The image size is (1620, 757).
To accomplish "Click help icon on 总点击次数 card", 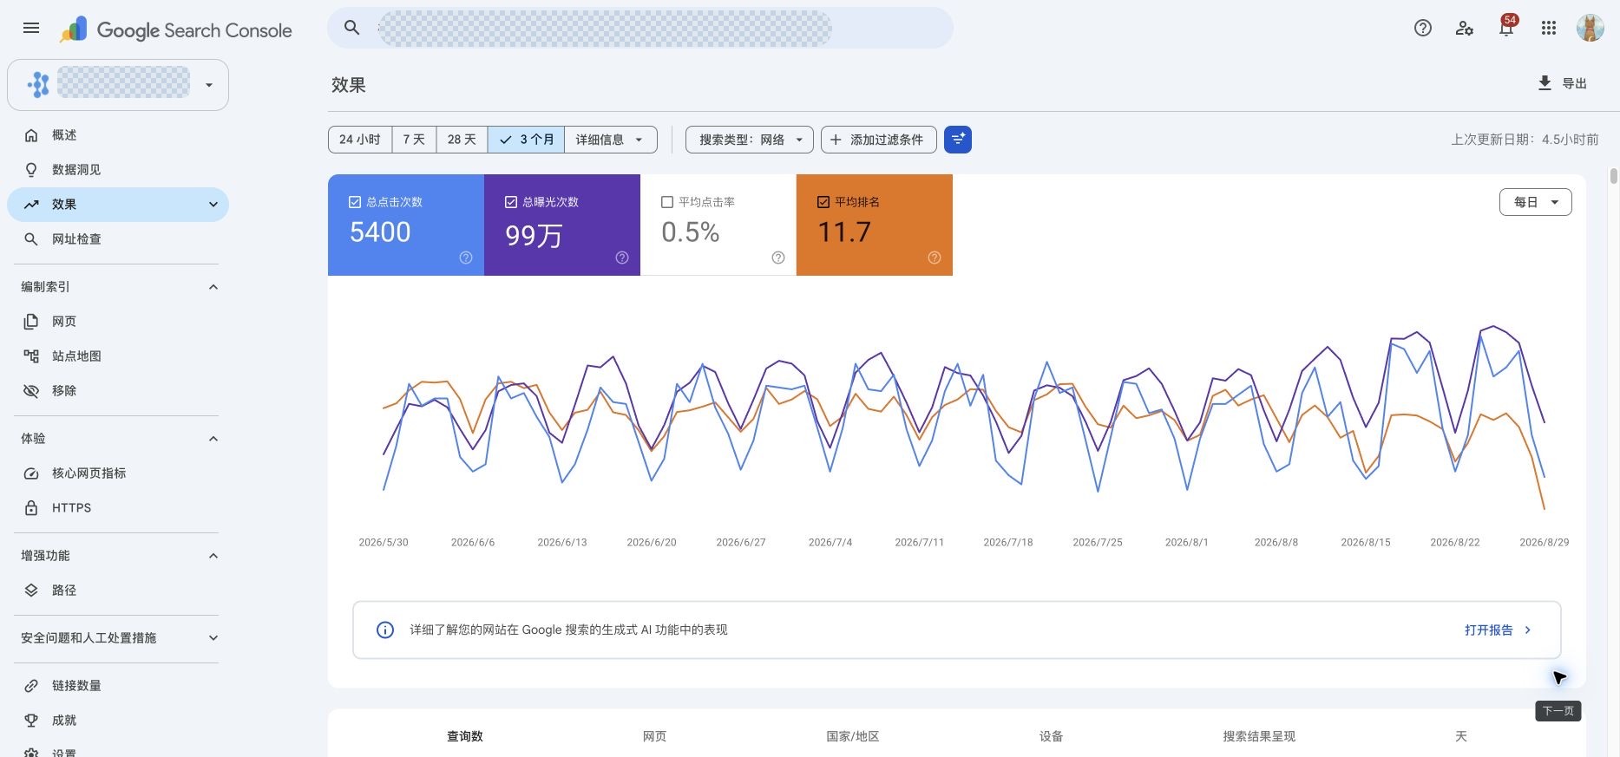I will pyautogui.click(x=466, y=258).
